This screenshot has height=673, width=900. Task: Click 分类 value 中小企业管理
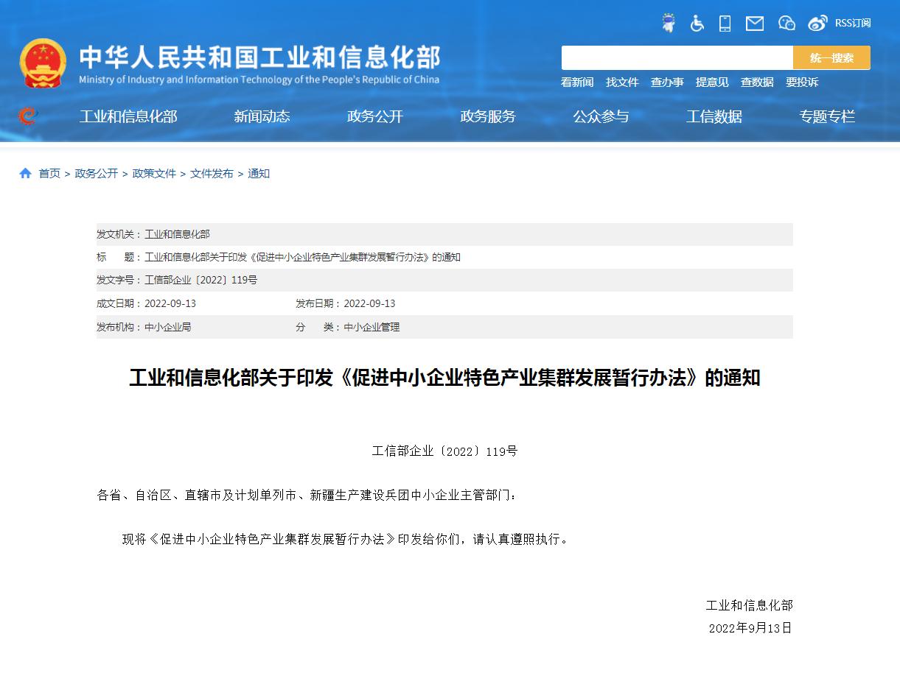371,327
